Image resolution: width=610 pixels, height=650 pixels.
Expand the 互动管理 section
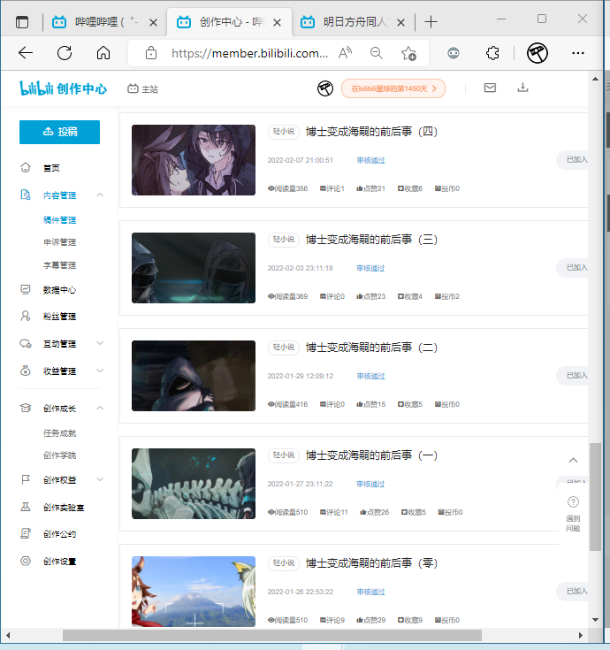pyautogui.click(x=100, y=343)
